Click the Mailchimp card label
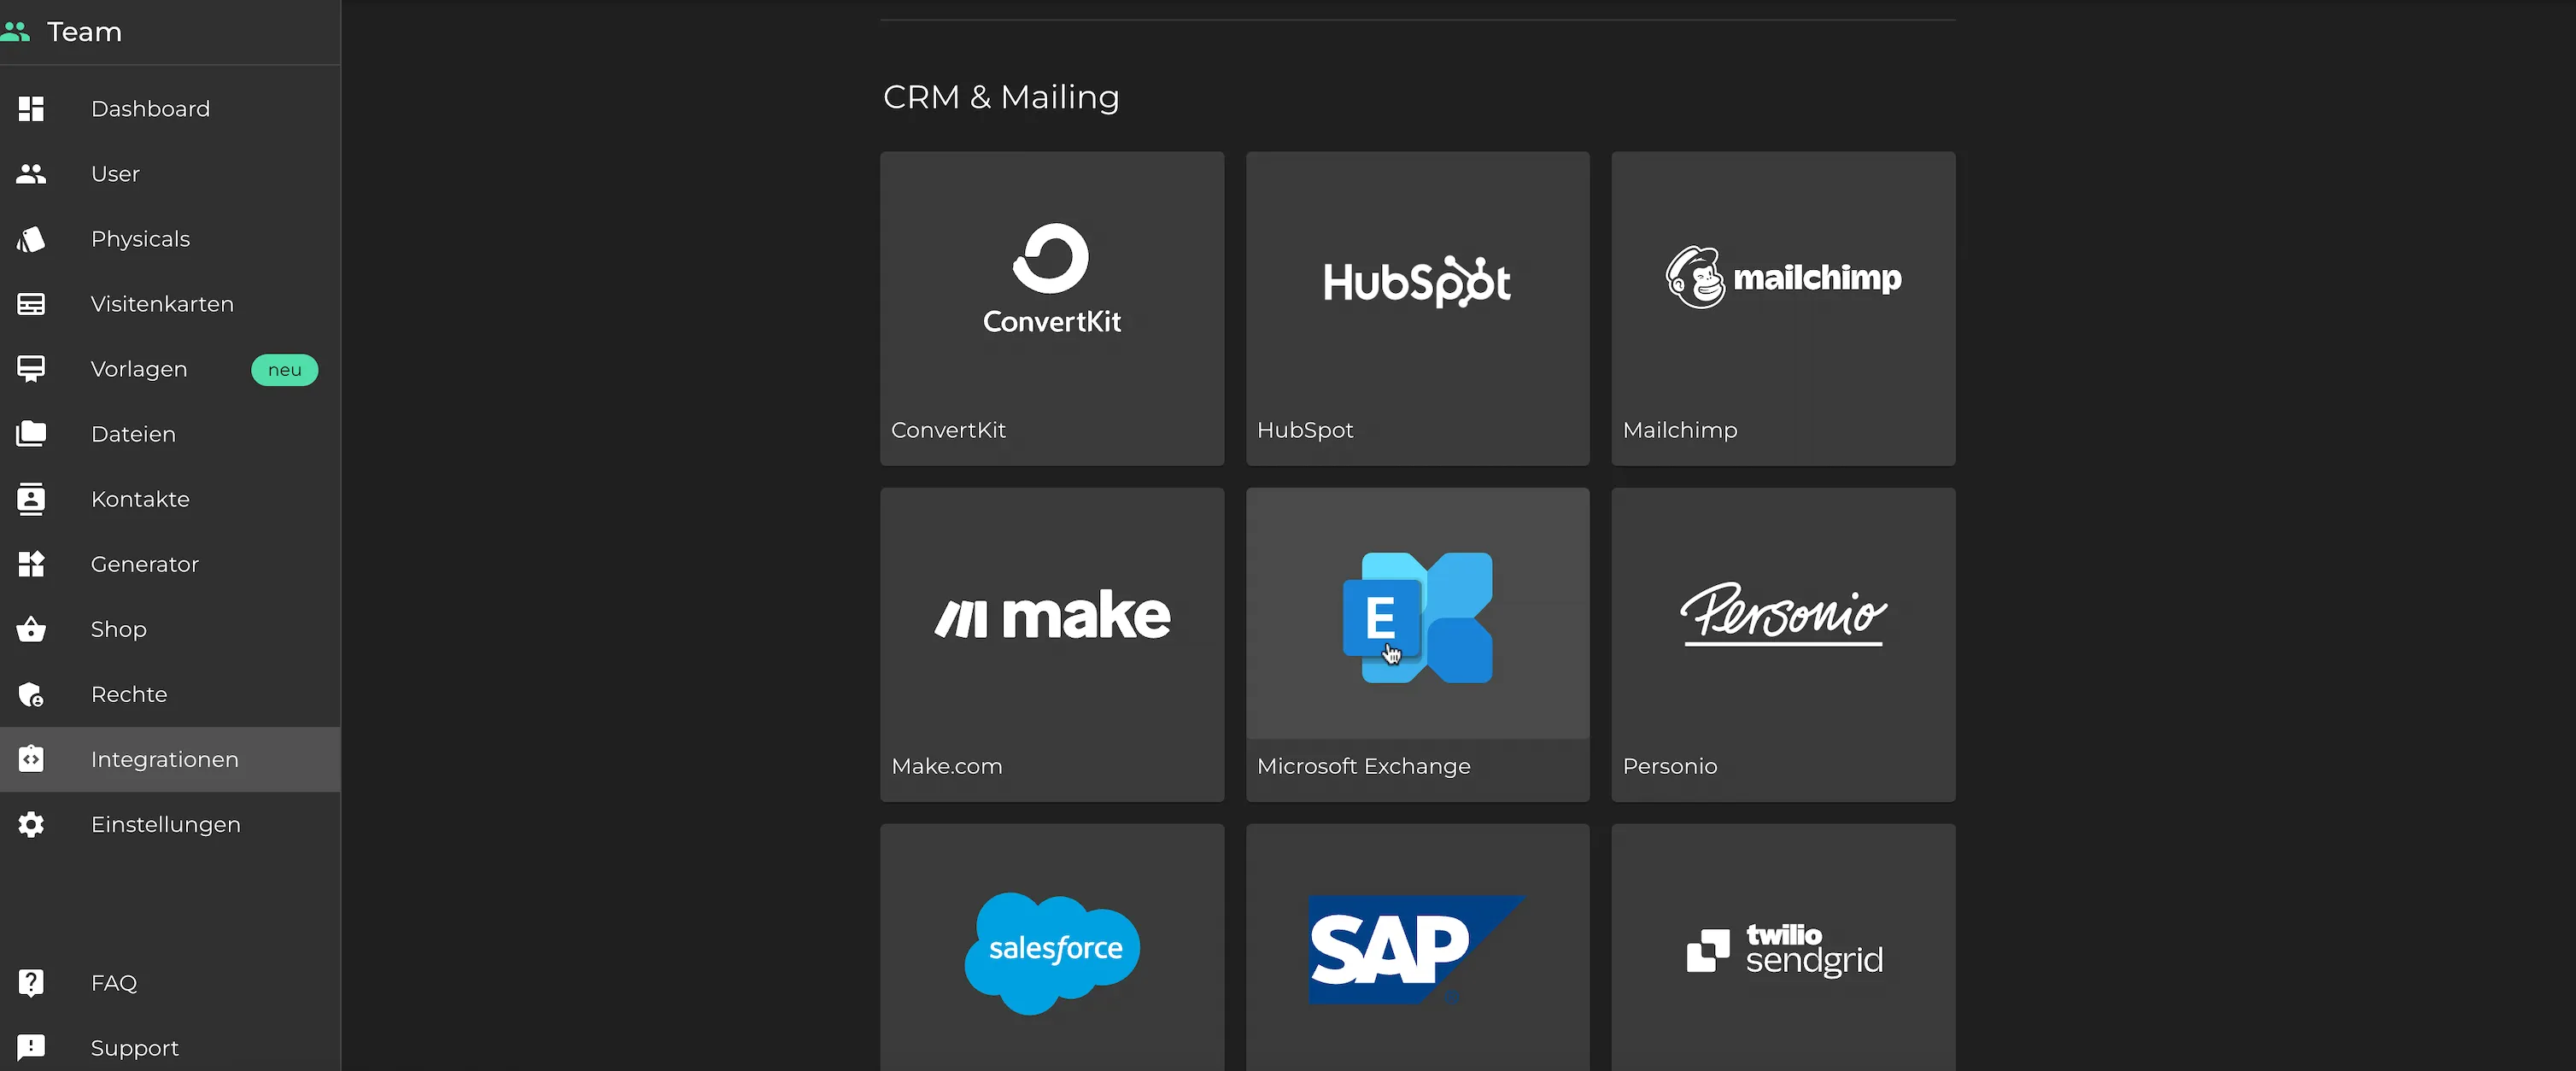Viewport: 2576px width, 1071px height. tap(1679, 430)
